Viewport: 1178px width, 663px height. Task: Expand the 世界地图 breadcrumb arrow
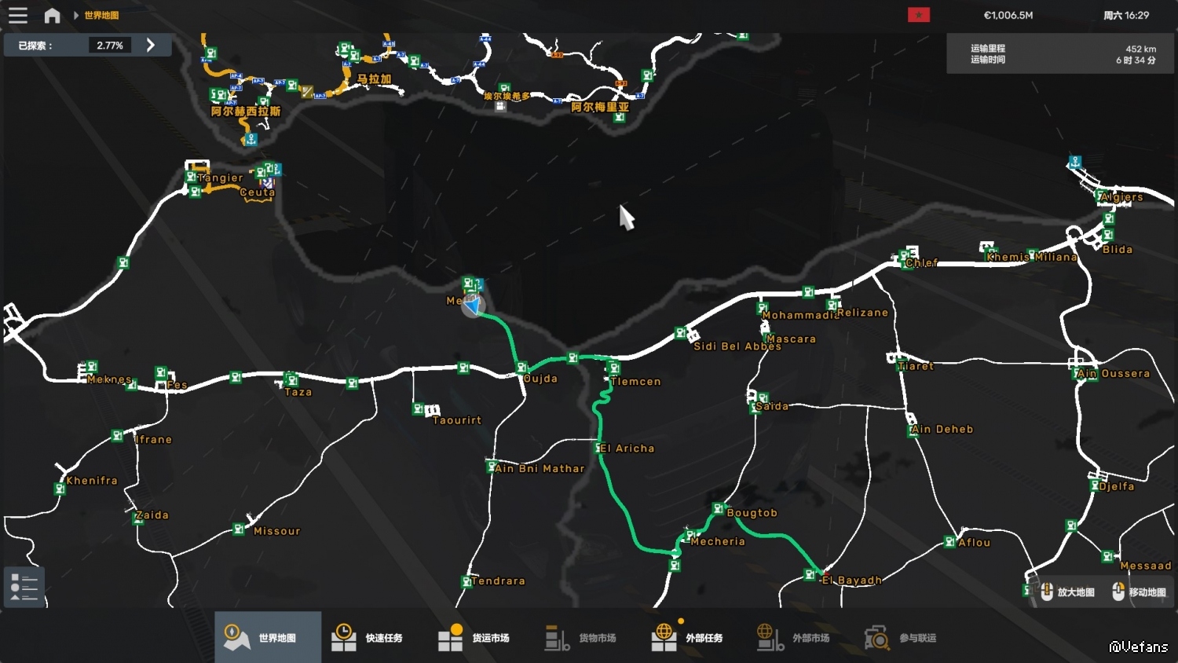76,15
